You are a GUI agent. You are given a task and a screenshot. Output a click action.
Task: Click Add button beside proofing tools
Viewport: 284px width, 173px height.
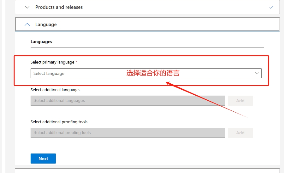(240, 133)
